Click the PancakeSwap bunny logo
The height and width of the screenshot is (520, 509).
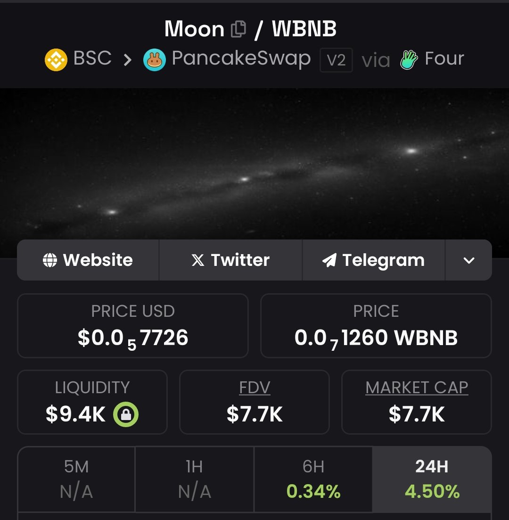click(155, 60)
